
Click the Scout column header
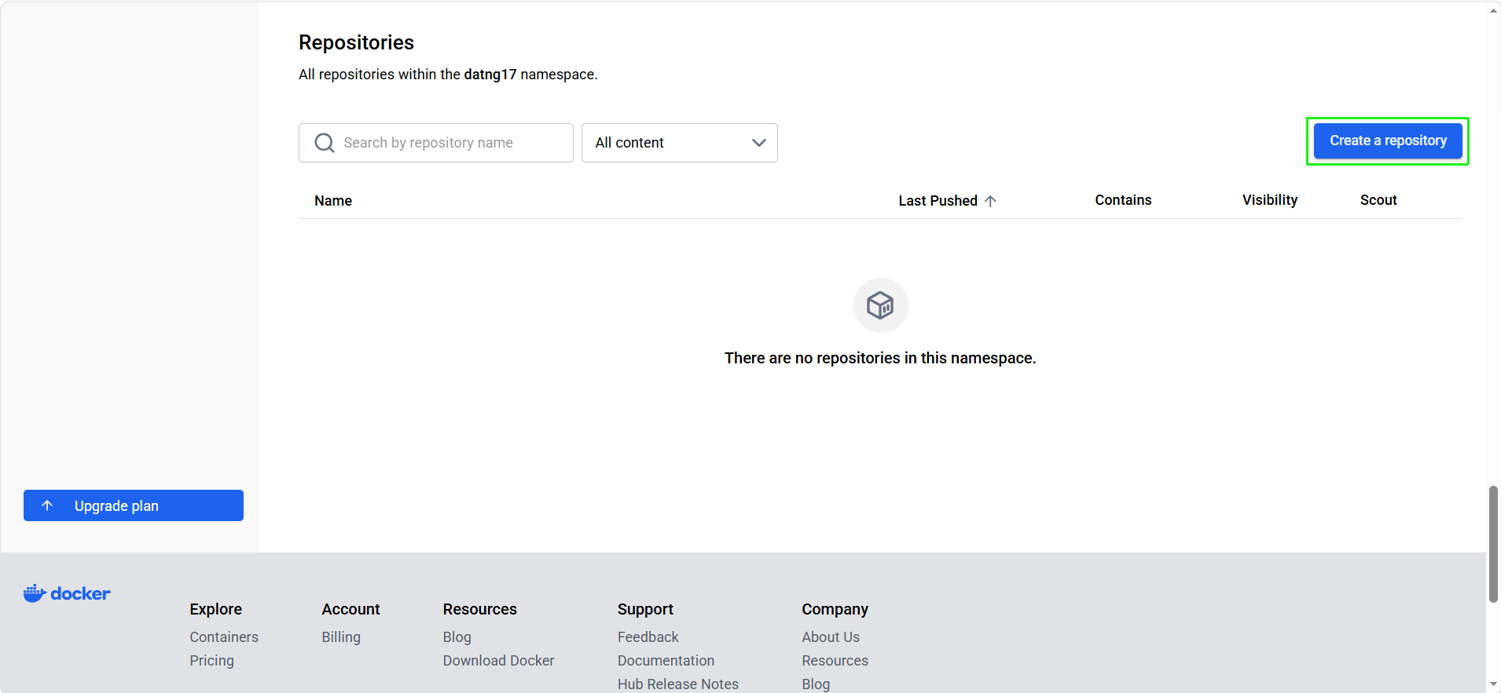pos(1378,200)
